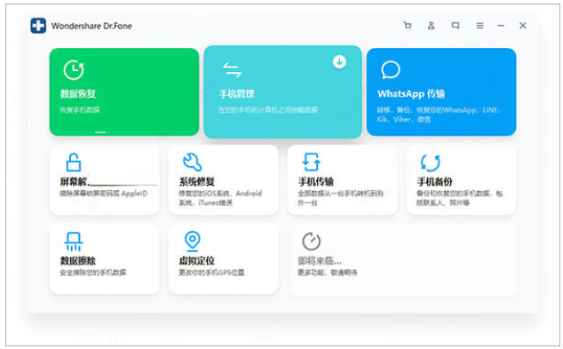Open the shopping cart icon
Image resolution: width=563 pixels, height=349 pixels.
pos(408,26)
